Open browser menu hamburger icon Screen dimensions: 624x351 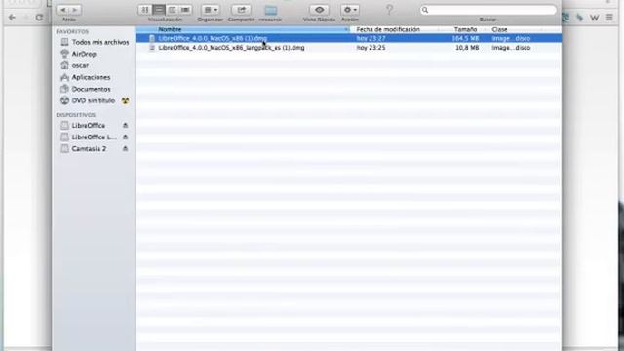click(x=609, y=18)
